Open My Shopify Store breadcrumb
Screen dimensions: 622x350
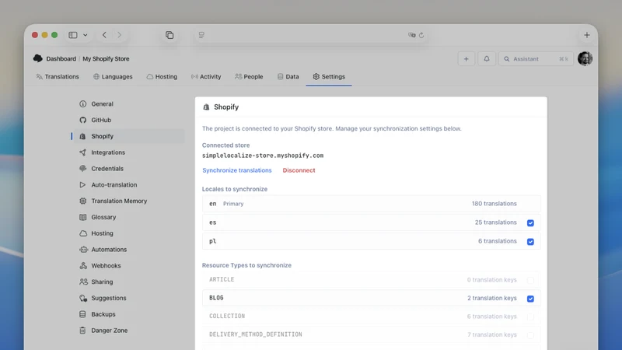(106, 59)
